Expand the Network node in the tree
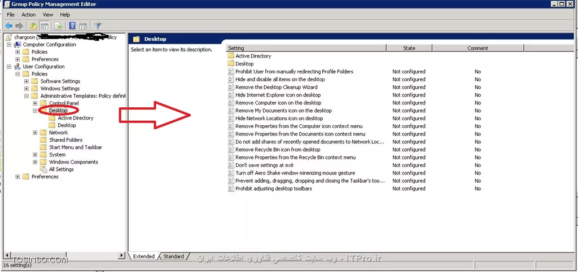This screenshot has width=578, height=272. coord(35,133)
